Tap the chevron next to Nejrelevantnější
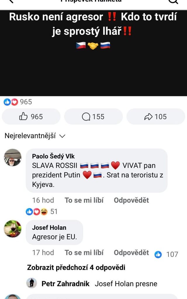Screen dimensions: 187x299 click(62, 136)
